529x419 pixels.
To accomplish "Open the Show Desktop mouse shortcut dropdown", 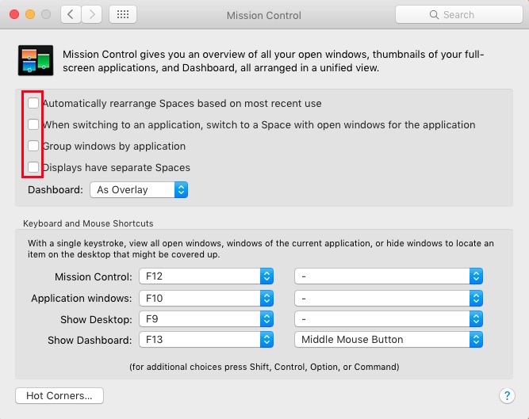I will coord(389,319).
